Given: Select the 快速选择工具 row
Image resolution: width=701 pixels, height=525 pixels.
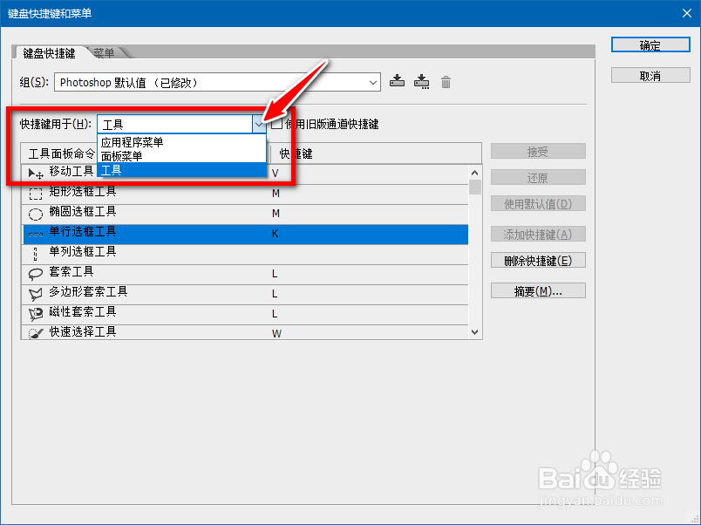Looking at the screenshot, I should [x=246, y=332].
